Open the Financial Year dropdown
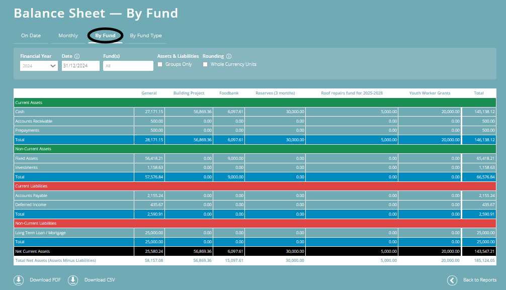 (x=38, y=66)
